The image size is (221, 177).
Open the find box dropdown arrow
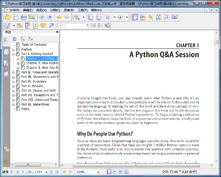pyautogui.click(x=88, y=25)
